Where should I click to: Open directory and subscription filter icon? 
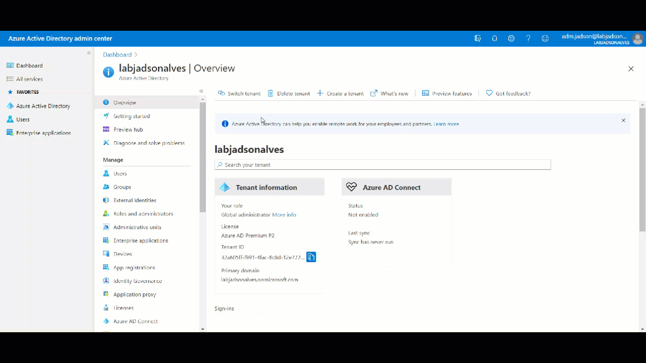(x=477, y=38)
